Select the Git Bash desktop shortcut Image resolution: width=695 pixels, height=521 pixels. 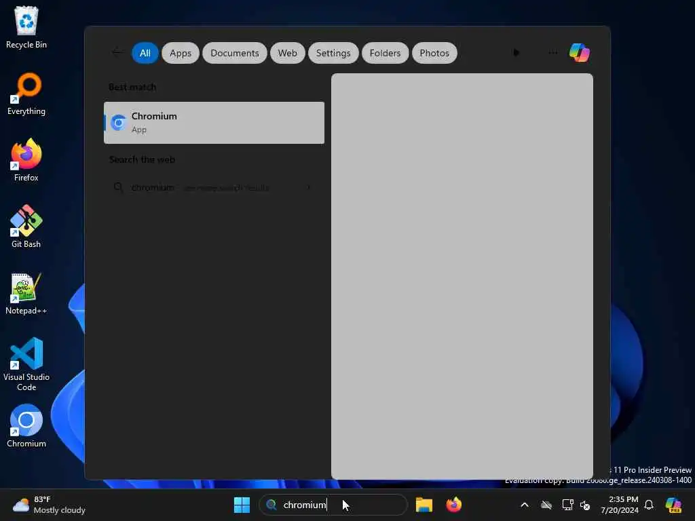[26, 227]
